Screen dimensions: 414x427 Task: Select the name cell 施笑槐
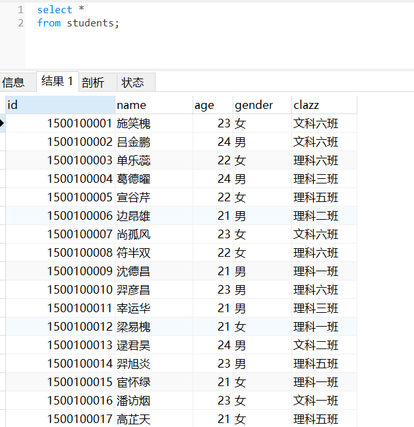[154, 123]
